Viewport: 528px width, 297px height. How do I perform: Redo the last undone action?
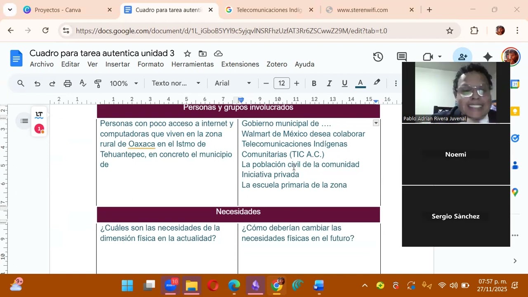pyautogui.click(x=52, y=83)
